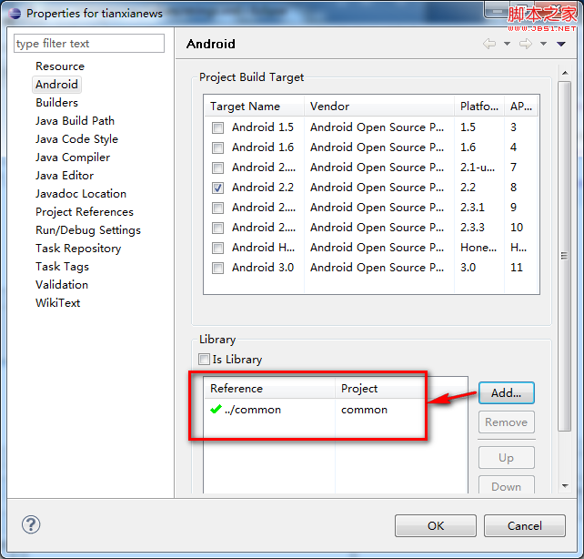Screen dimensions: 584x559
Task: Open the Task Tags page
Action: coord(62,267)
